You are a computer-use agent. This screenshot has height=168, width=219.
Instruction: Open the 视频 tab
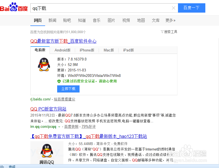tap(126, 21)
